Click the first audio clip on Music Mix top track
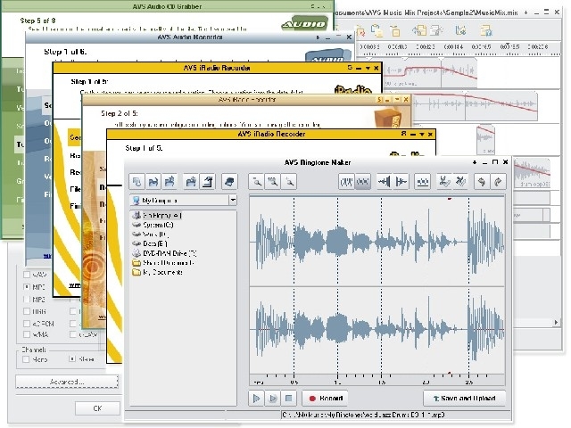Screen dimensions: 571x428 point(430,72)
